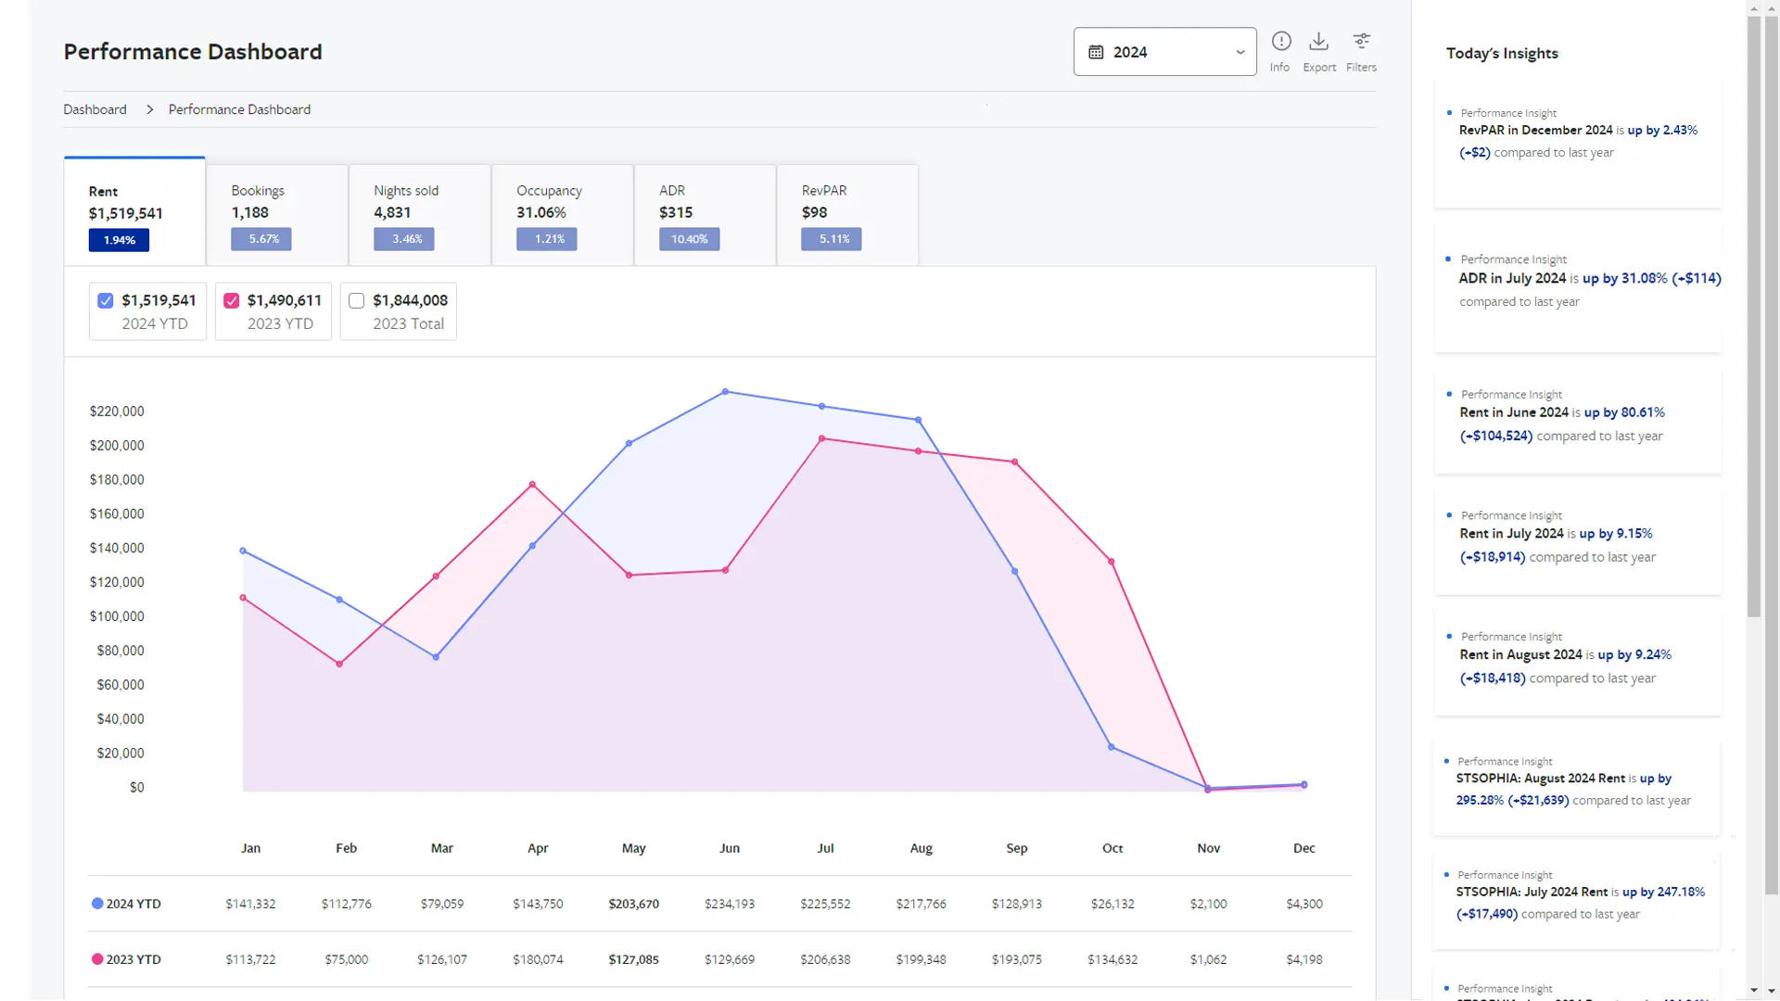Click the Export download icon
1780x1001 pixels.
coord(1318,41)
